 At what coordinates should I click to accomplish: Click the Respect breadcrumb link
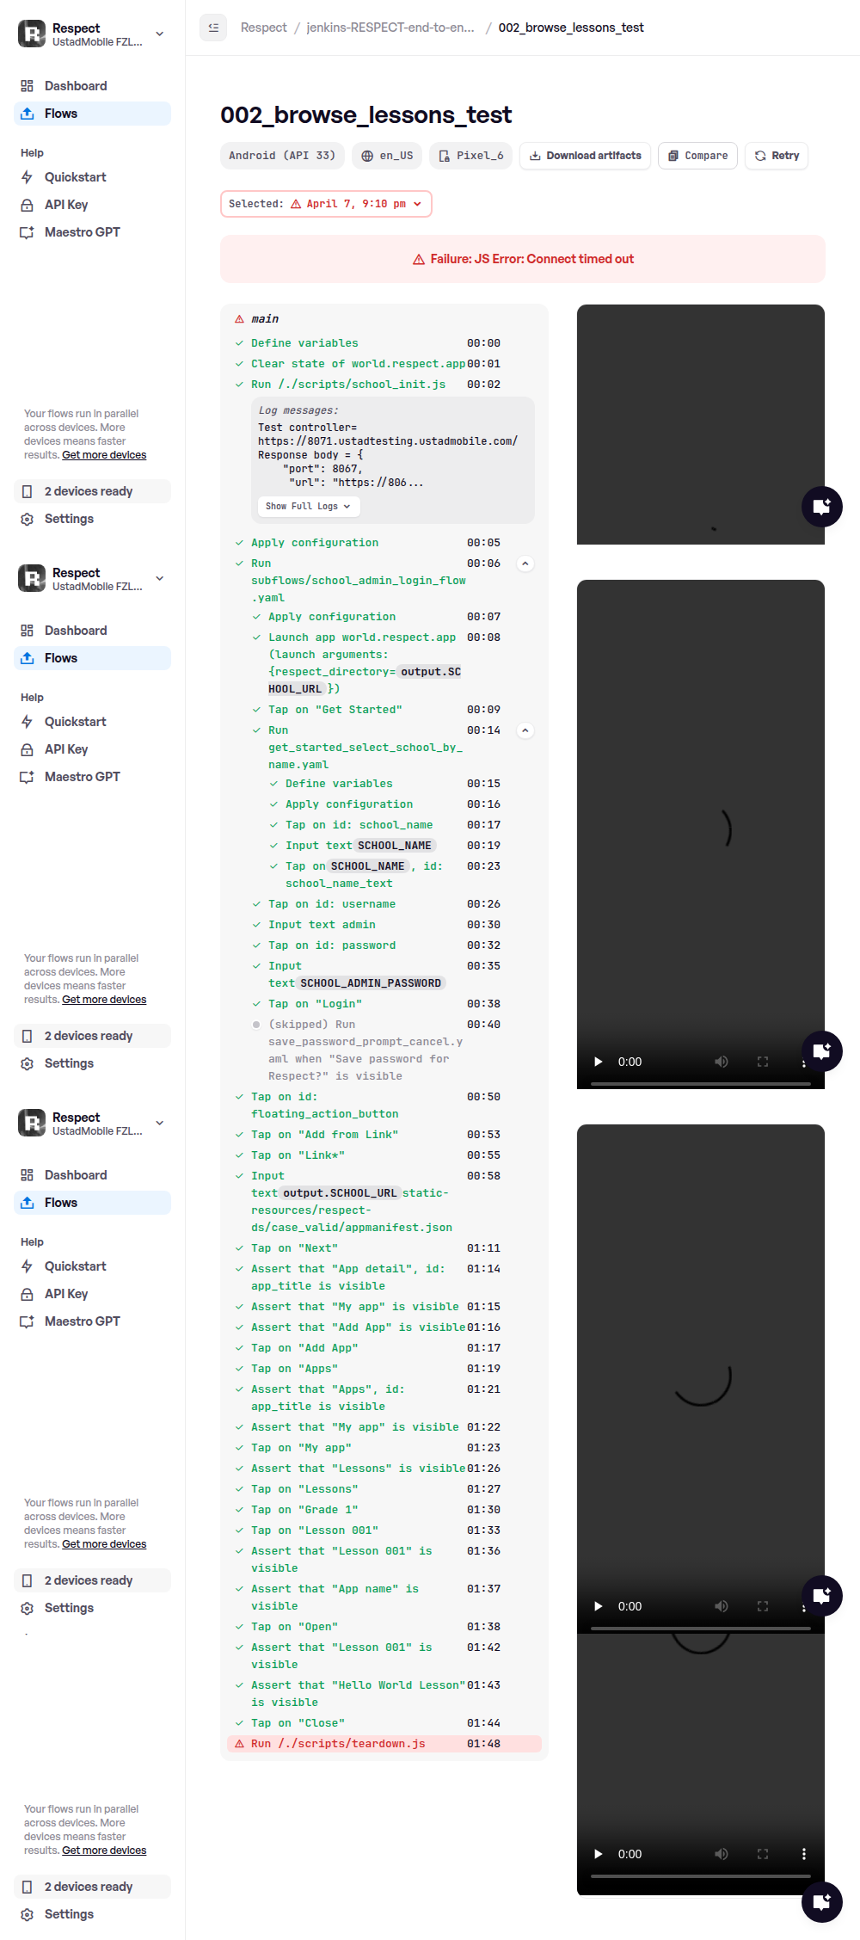coord(263,28)
